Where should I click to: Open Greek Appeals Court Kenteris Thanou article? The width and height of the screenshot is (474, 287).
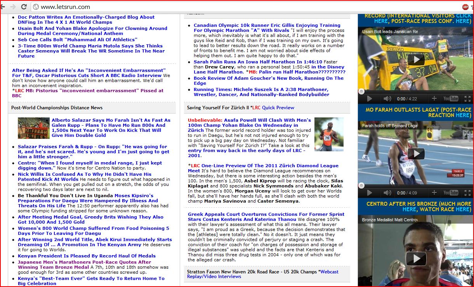click(266, 217)
